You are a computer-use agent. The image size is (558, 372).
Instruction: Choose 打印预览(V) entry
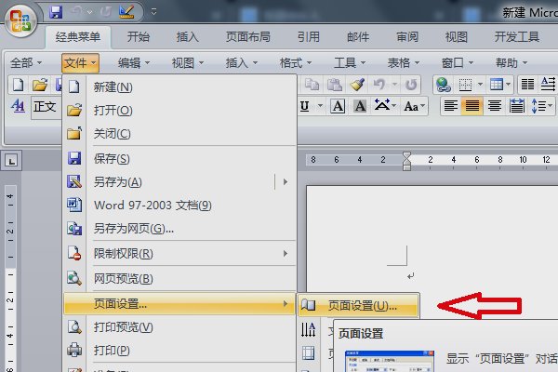coord(179,327)
